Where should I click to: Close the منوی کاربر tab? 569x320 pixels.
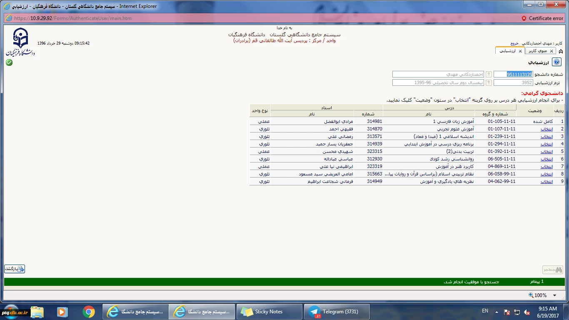(x=552, y=51)
